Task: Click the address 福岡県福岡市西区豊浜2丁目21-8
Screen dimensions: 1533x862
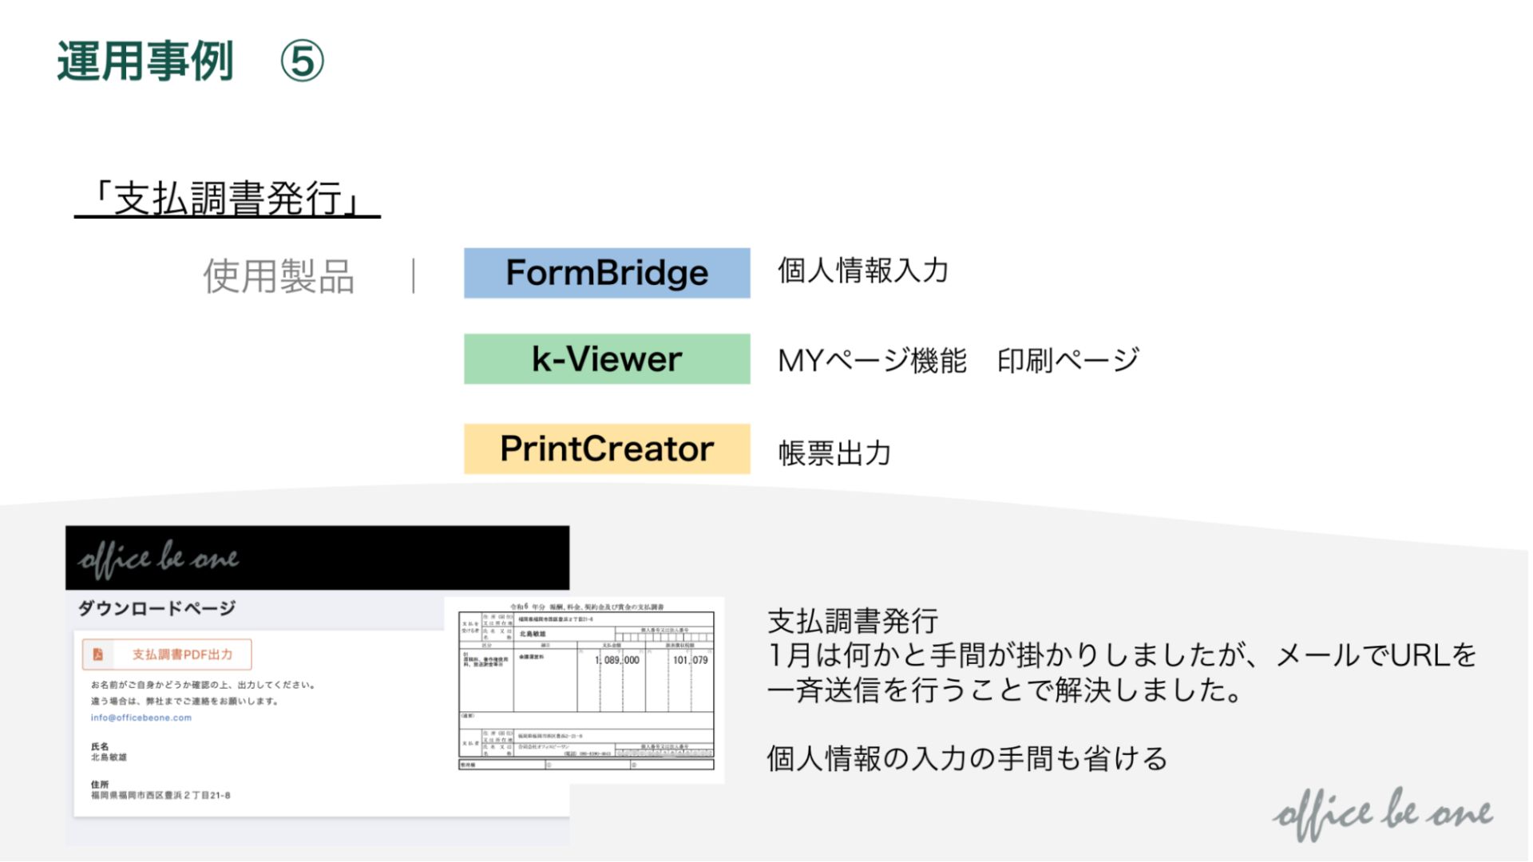Action: 160,796
